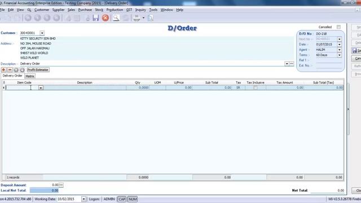Open the Date picker dropdown
The height and width of the screenshot is (203, 361).
click(x=340, y=45)
